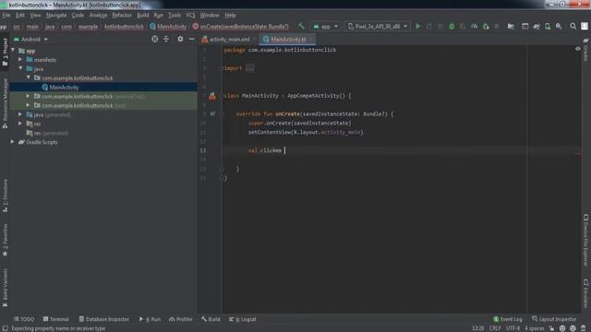Toggle the Project tool window side tab
The height and width of the screenshot is (332, 591).
point(5,52)
